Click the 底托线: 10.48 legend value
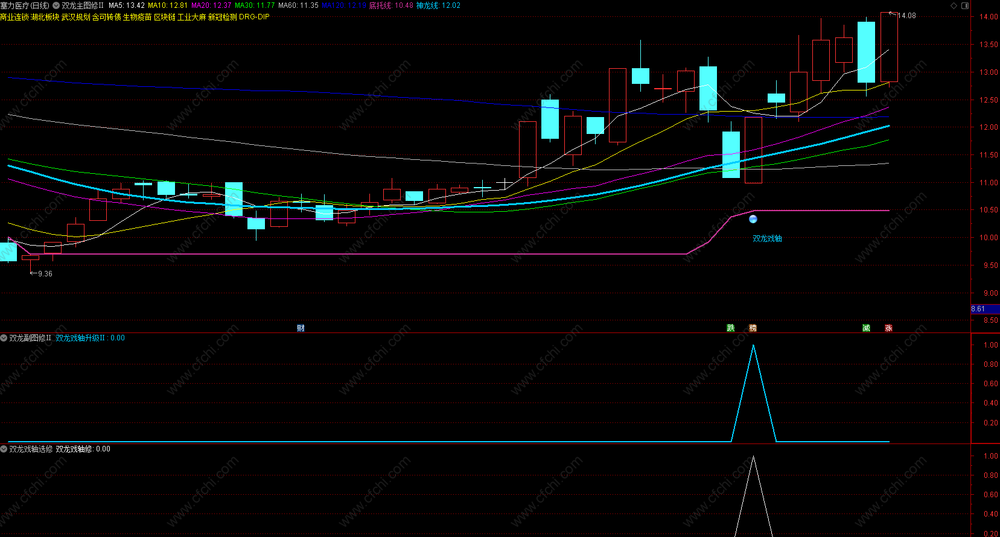 coord(391,5)
